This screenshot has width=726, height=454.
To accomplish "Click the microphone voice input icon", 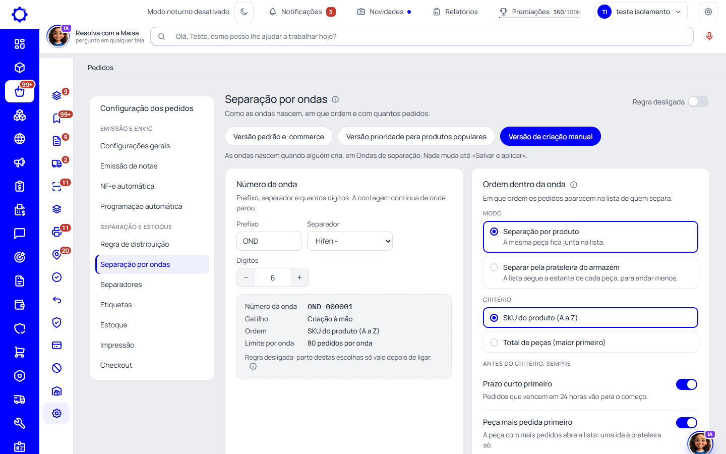I will 709,36.
